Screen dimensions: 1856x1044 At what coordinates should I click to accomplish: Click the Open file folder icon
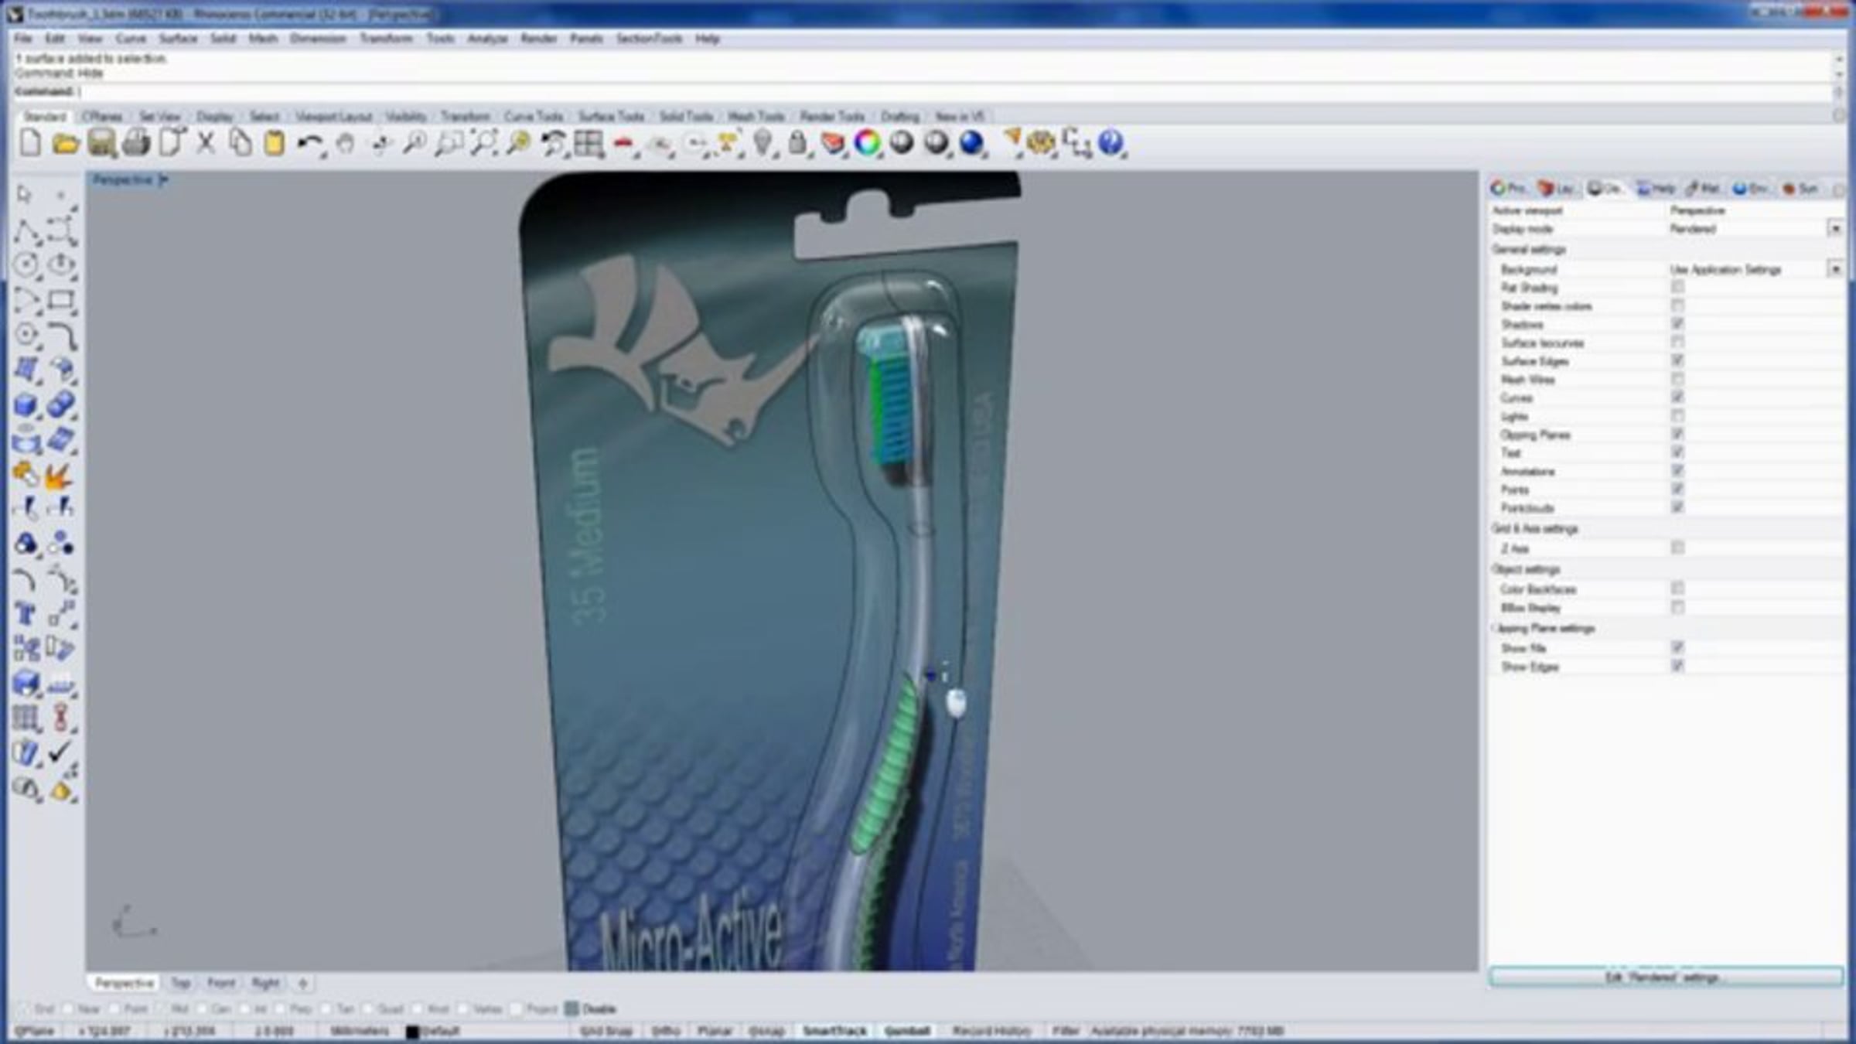click(x=66, y=144)
